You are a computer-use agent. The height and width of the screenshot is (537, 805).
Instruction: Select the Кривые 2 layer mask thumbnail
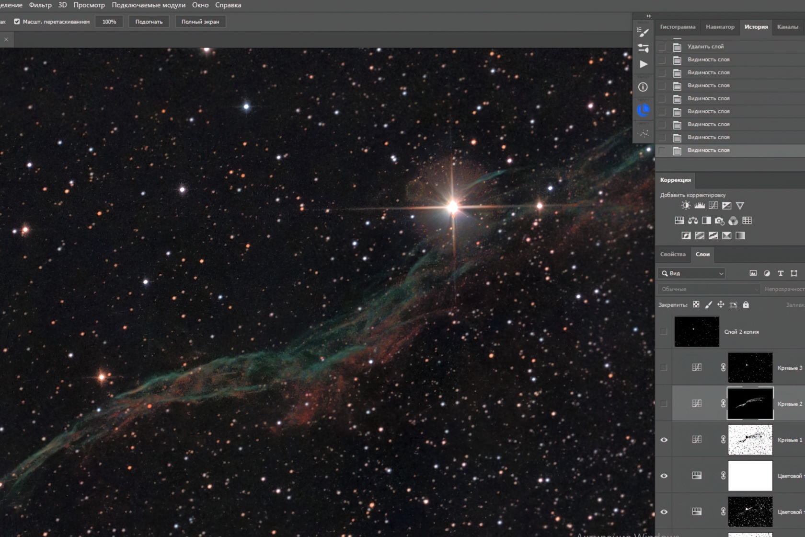pos(750,404)
